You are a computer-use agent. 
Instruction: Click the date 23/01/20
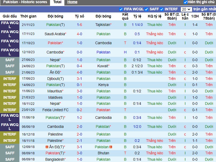[x=28, y=110]
